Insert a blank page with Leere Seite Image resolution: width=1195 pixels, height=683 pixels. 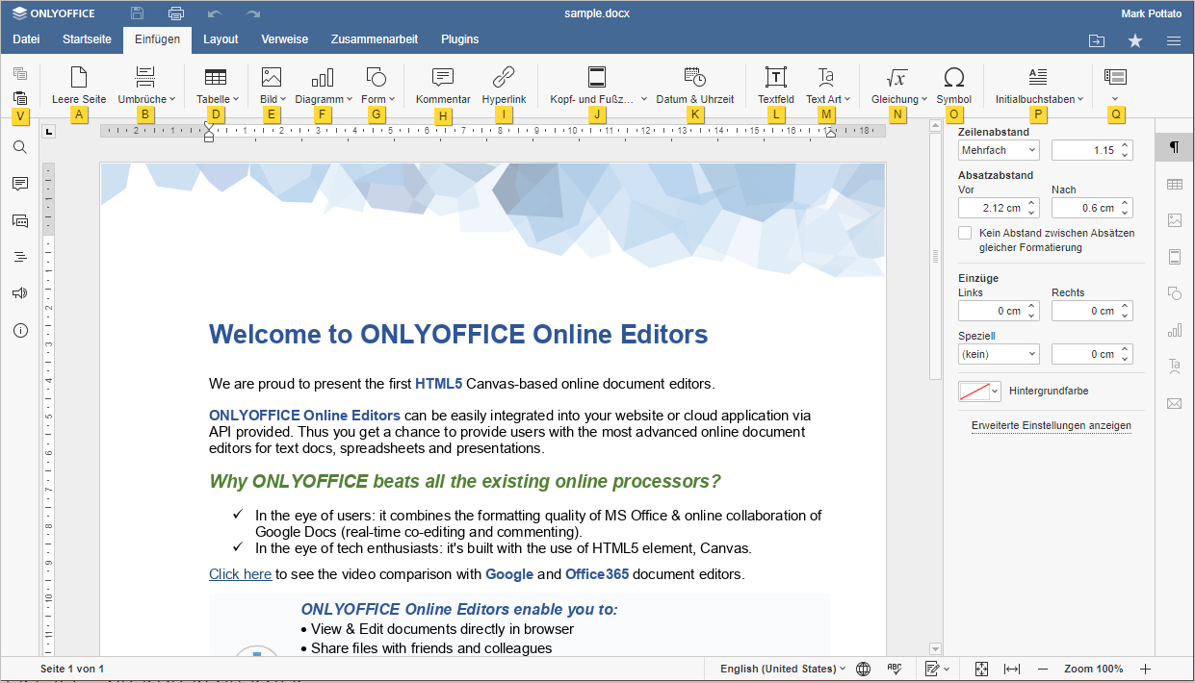click(79, 86)
